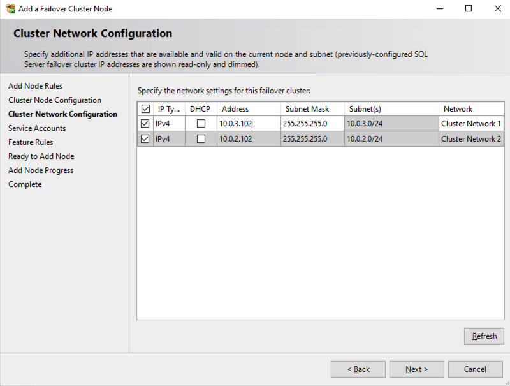Select the Service Accounts step

tap(37, 128)
